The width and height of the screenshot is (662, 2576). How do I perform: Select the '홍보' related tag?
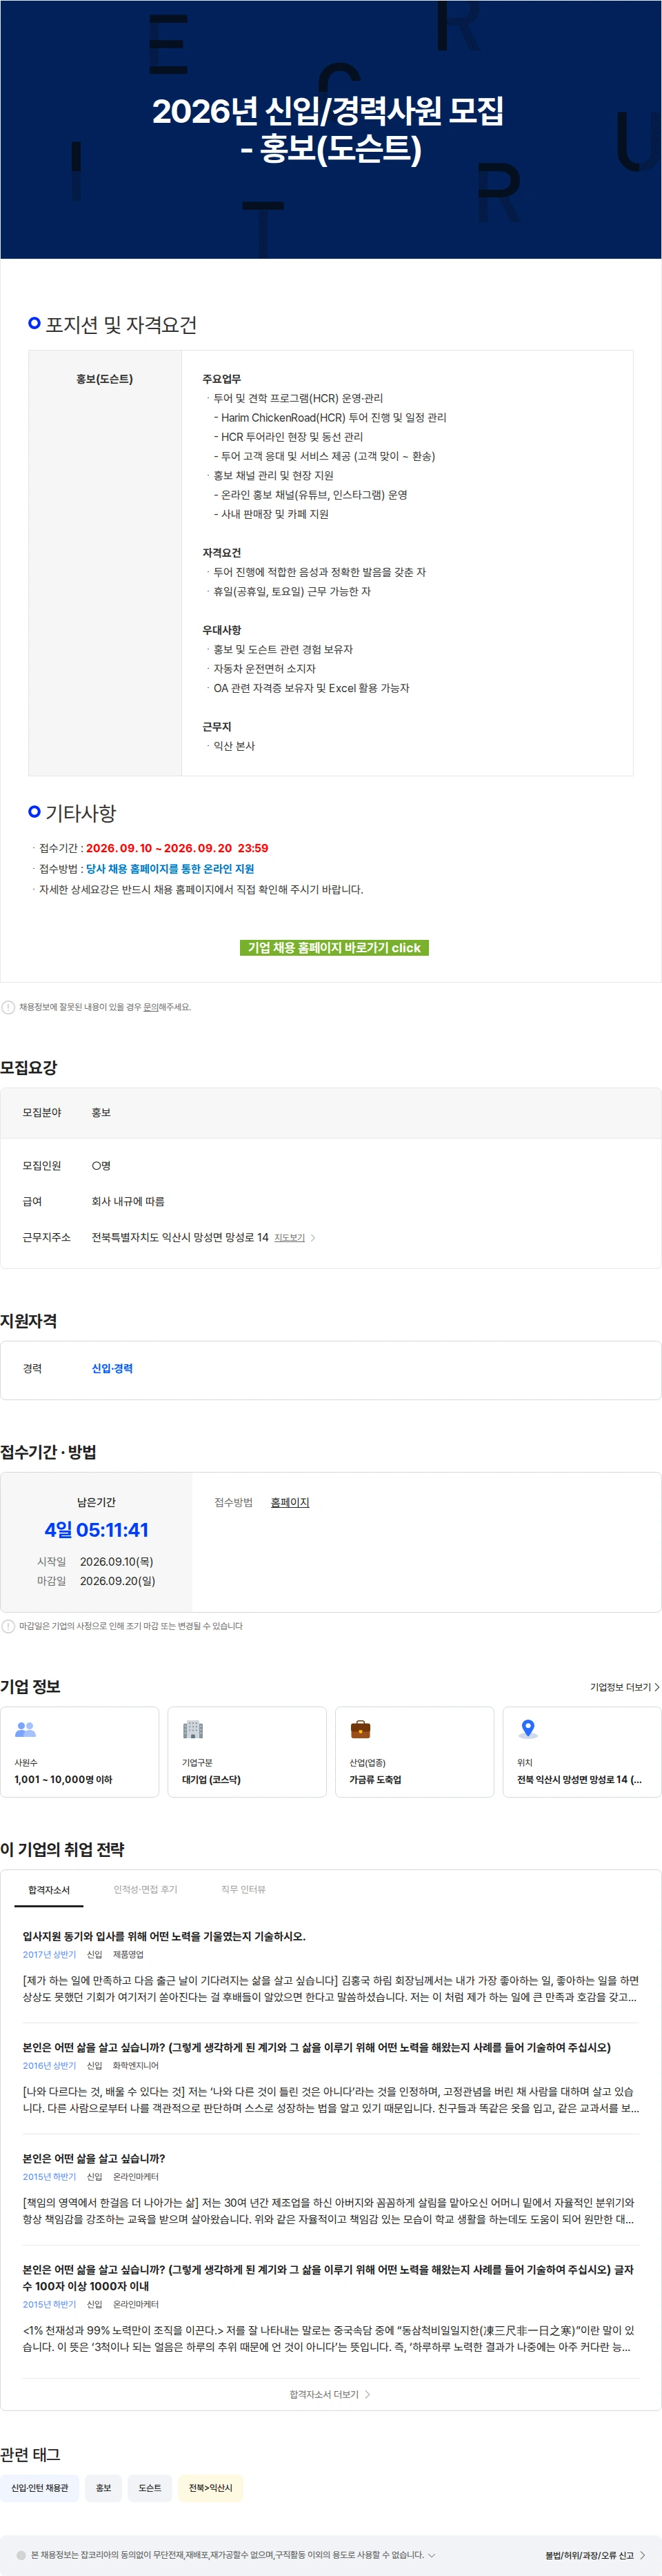tap(103, 2488)
